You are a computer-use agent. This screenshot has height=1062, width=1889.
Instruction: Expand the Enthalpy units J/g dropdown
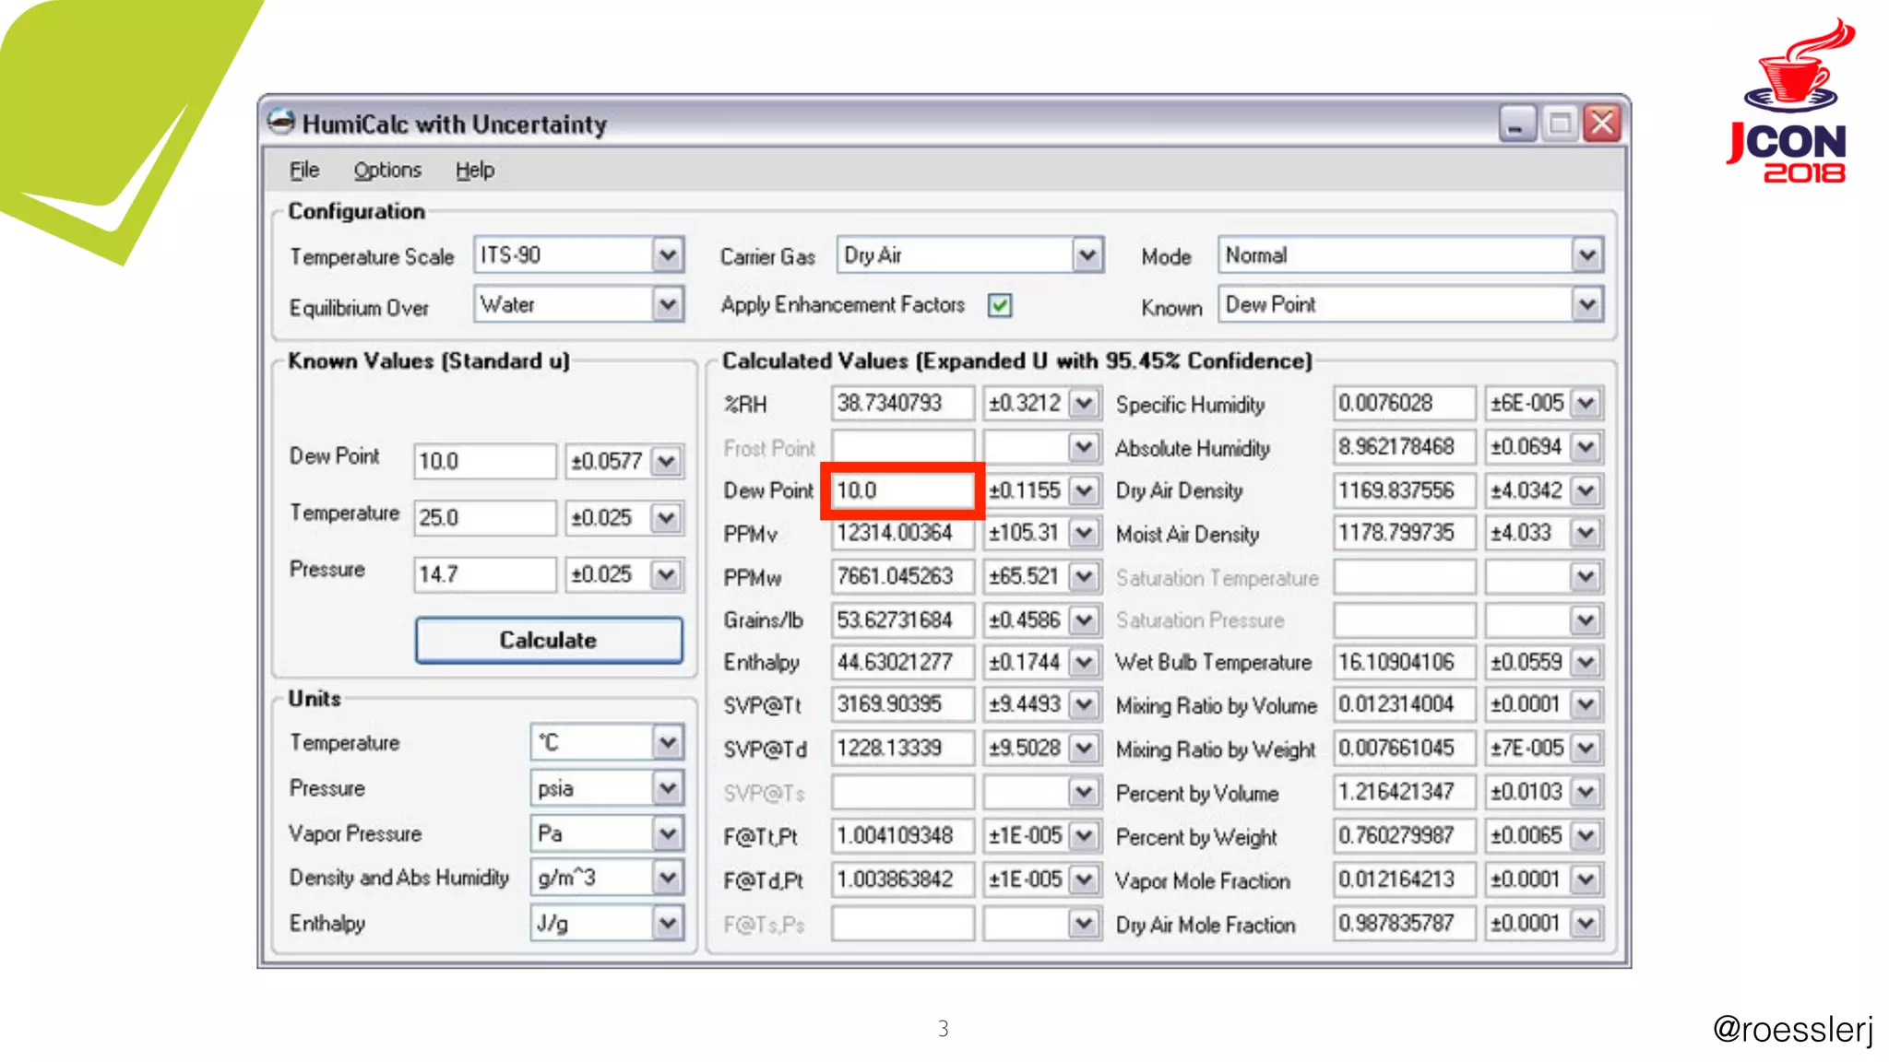668,923
